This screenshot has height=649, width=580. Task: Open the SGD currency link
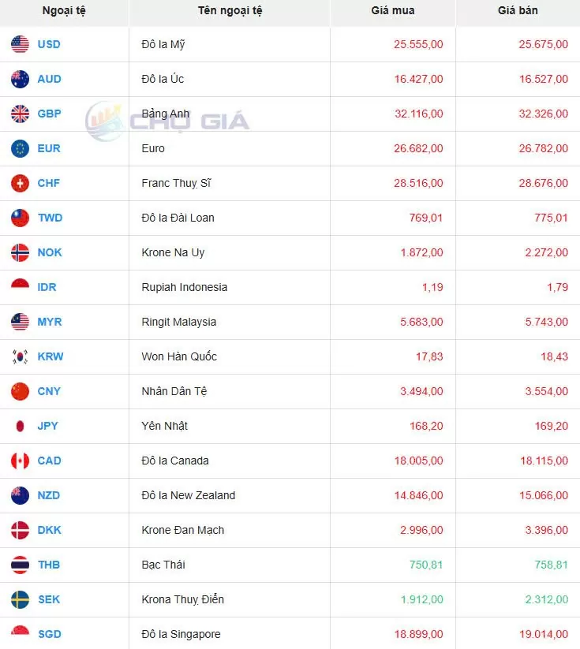coord(49,634)
